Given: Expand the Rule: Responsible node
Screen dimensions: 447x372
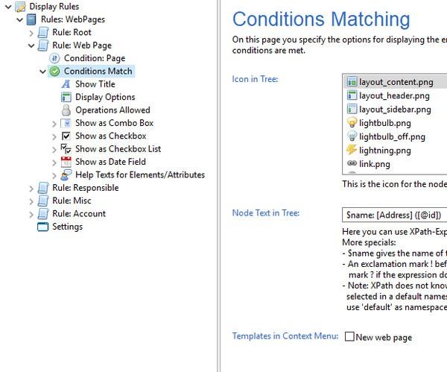Looking at the screenshot, I should tap(31, 189).
